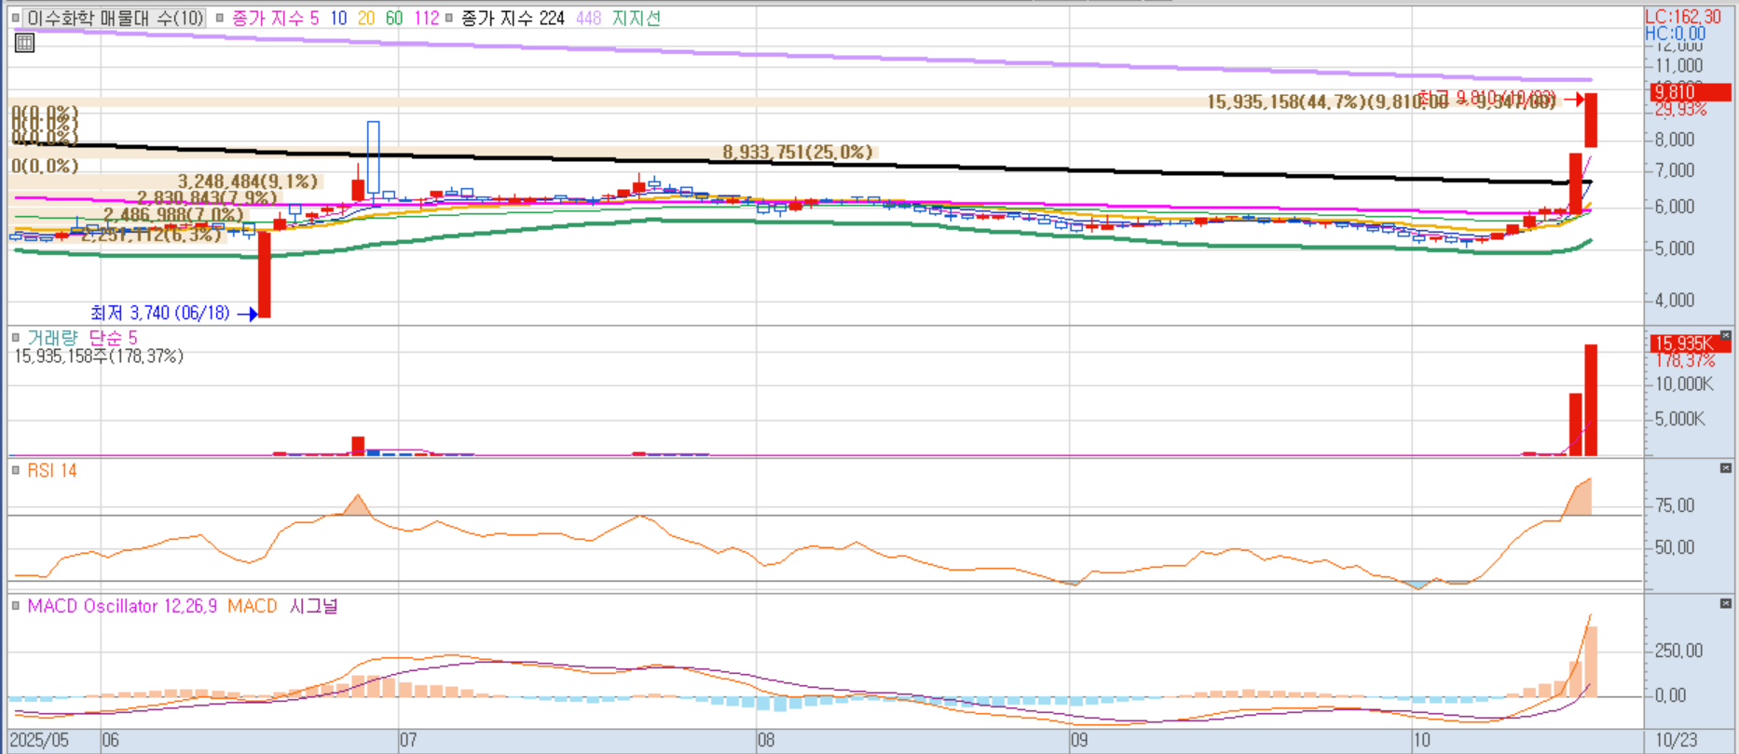Click the 2,830,843(7,9%) volume profile label
This screenshot has width=1739, height=754.
point(207,198)
